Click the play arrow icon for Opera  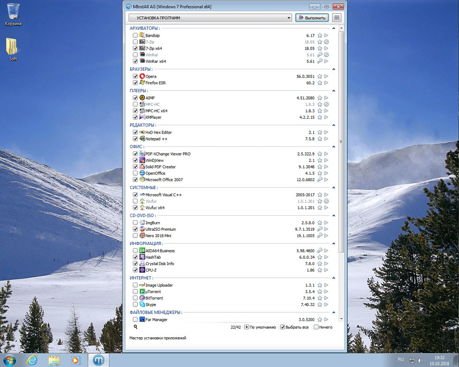click(x=326, y=76)
